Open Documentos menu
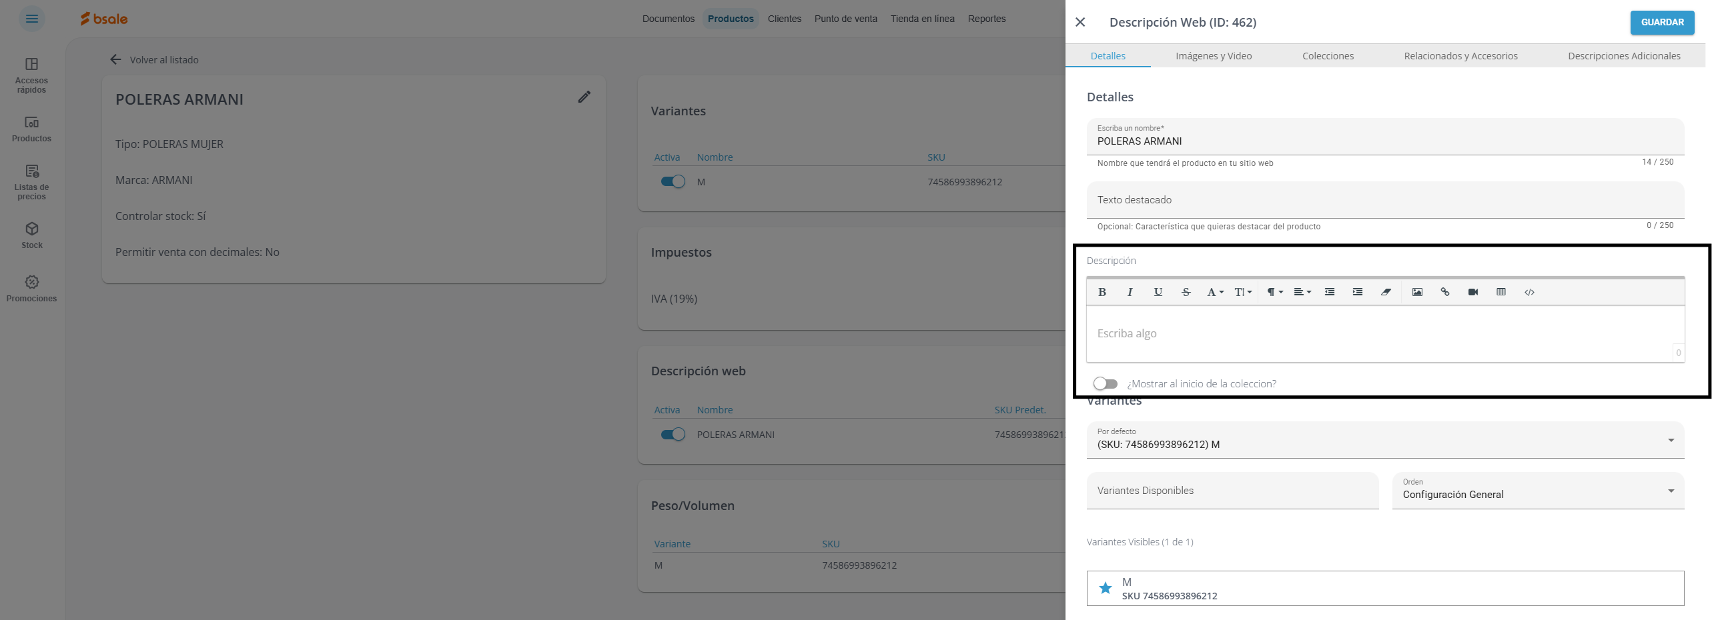1712x620 pixels. [x=668, y=19]
